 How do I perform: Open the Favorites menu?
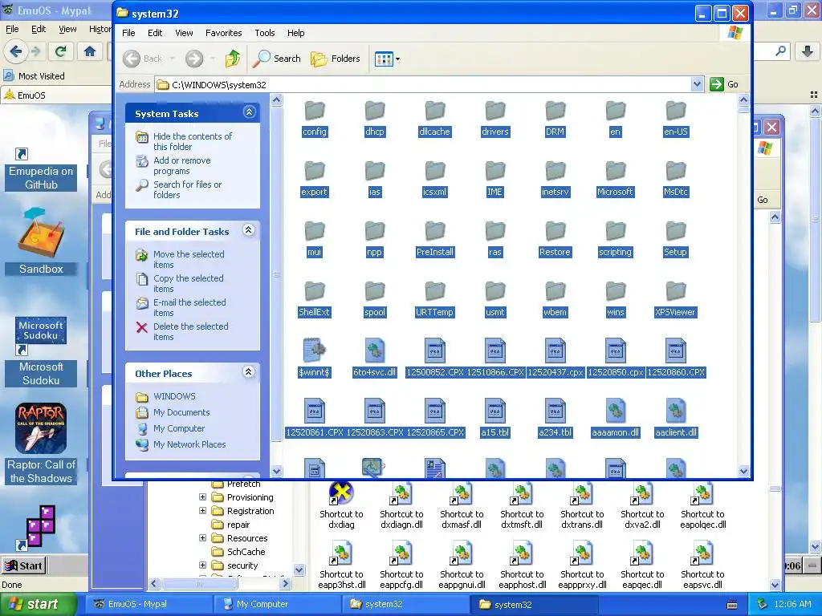(x=223, y=32)
